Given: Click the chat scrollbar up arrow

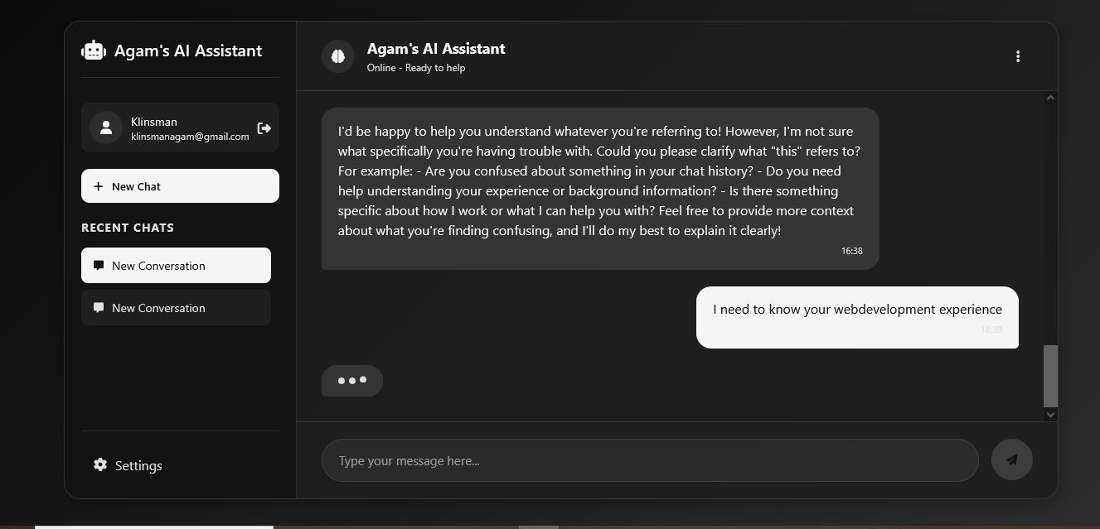Looking at the screenshot, I should tap(1050, 98).
